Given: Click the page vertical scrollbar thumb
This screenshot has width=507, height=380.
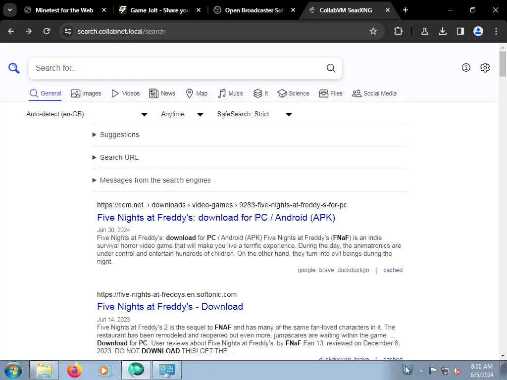Looking at the screenshot, I should [x=503, y=64].
